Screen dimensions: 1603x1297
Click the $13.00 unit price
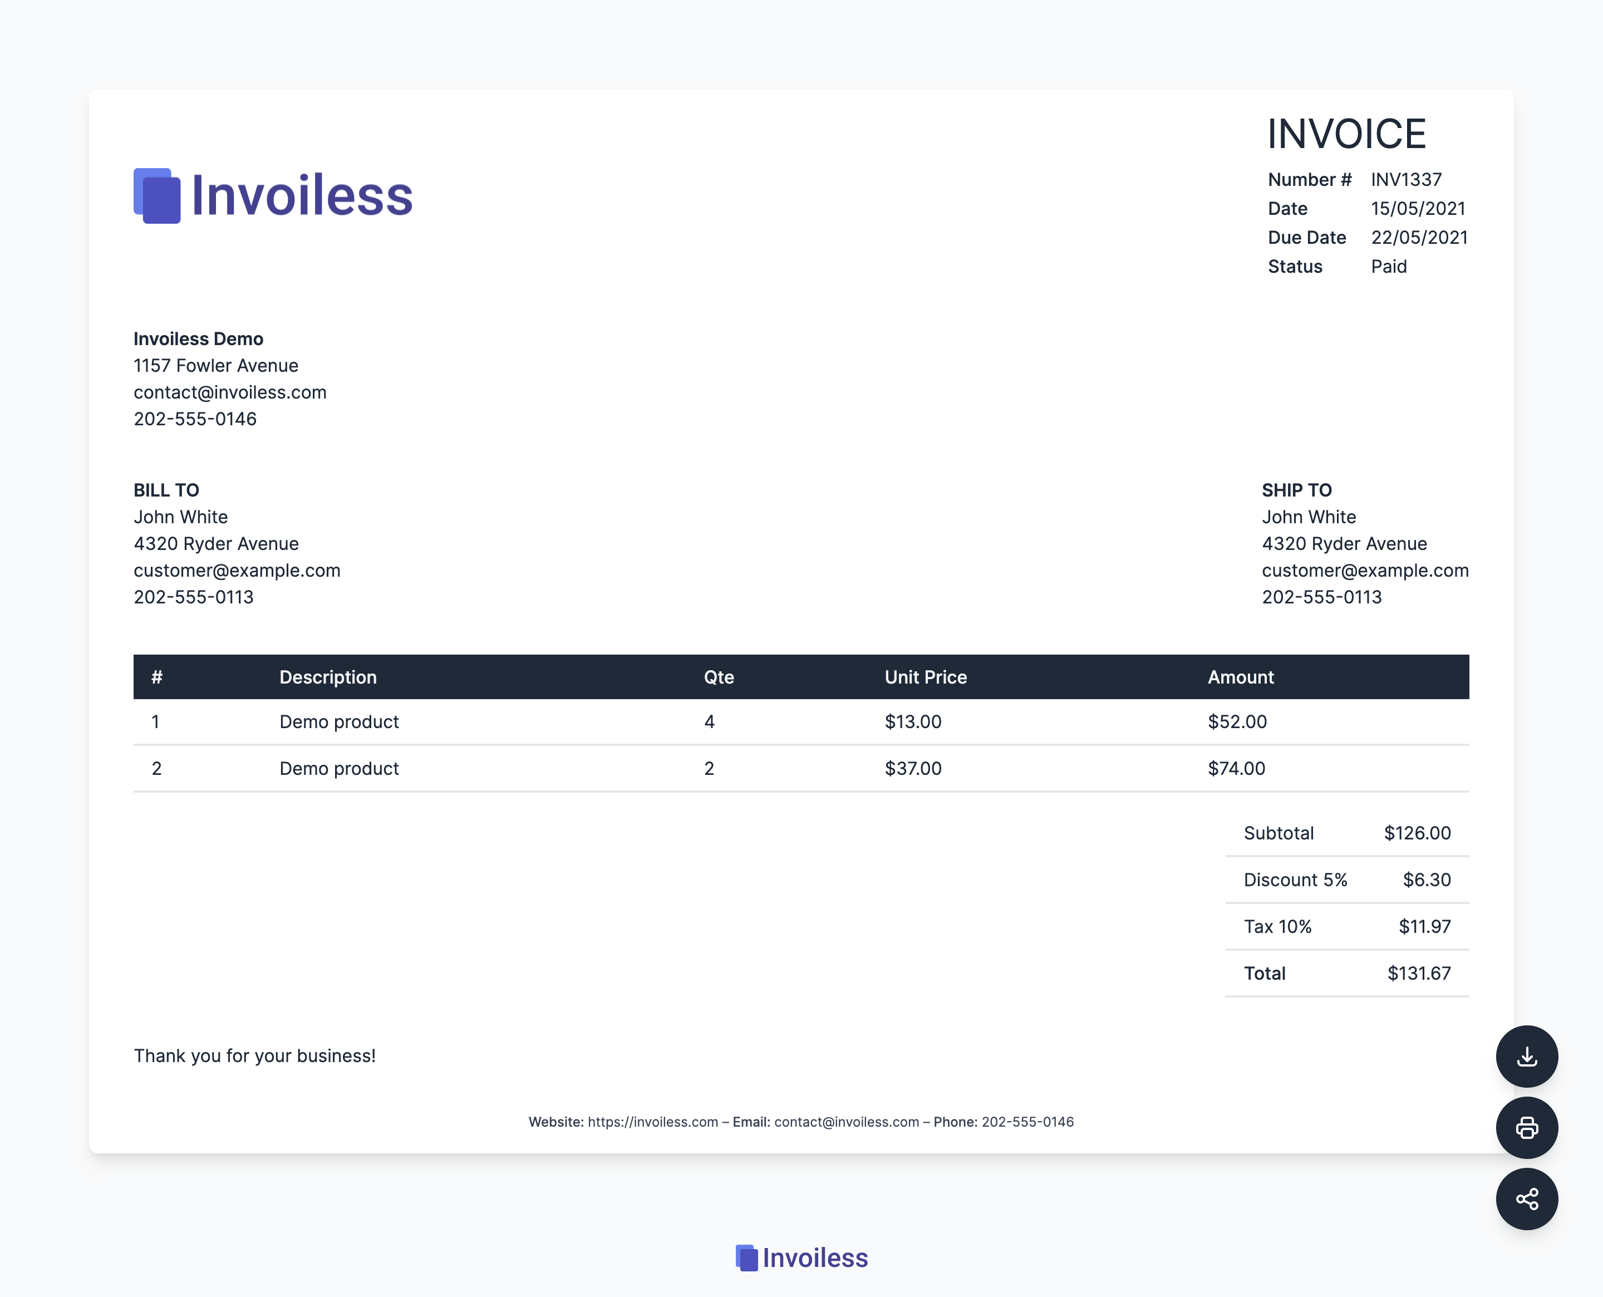point(913,722)
